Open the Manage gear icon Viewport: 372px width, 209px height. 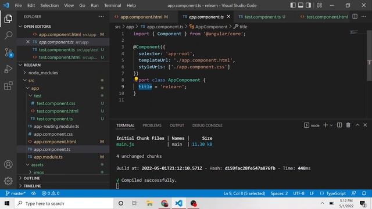pyautogui.click(x=8, y=181)
